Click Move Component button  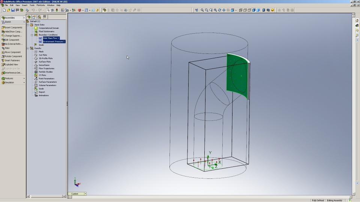11,52
